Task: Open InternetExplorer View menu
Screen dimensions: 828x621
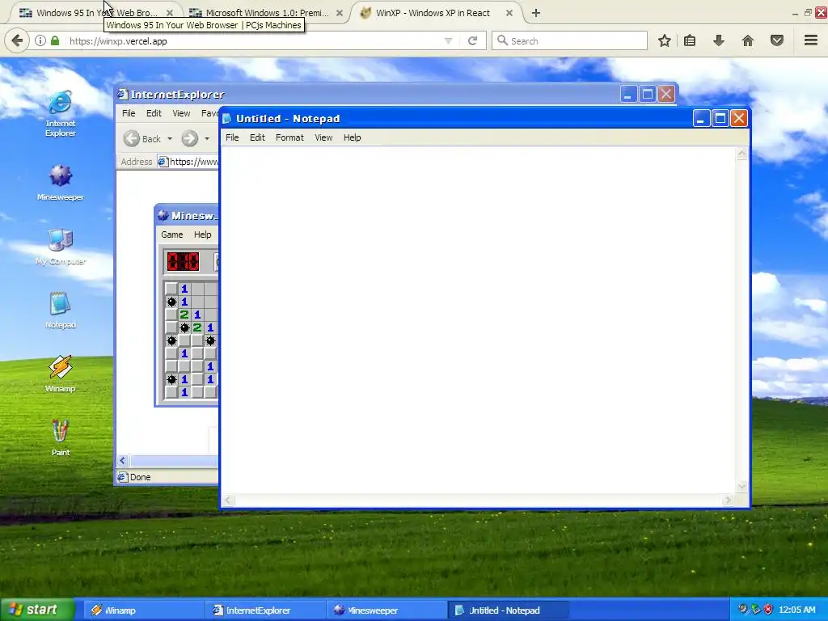Action: 181,113
